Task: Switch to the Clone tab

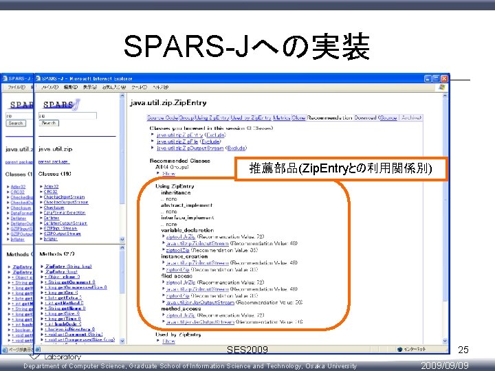Action: pos(298,117)
